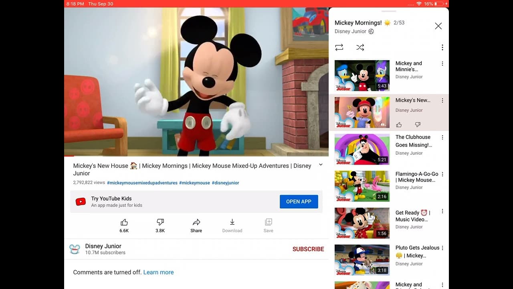This screenshot has height=289, width=513.
Task: Click the red video progress bar
Action: click(69, 155)
